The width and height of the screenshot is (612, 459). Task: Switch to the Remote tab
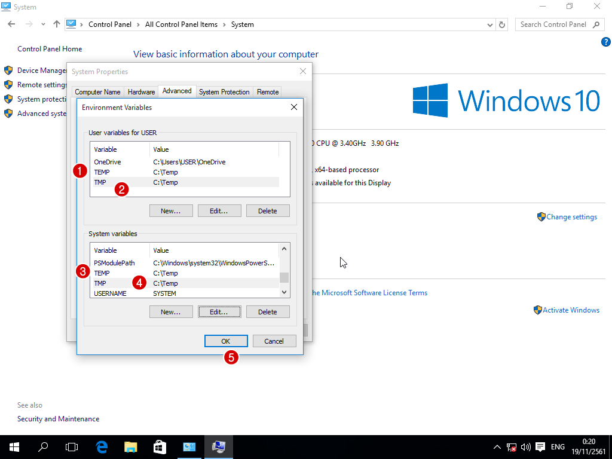coord(268,91)
